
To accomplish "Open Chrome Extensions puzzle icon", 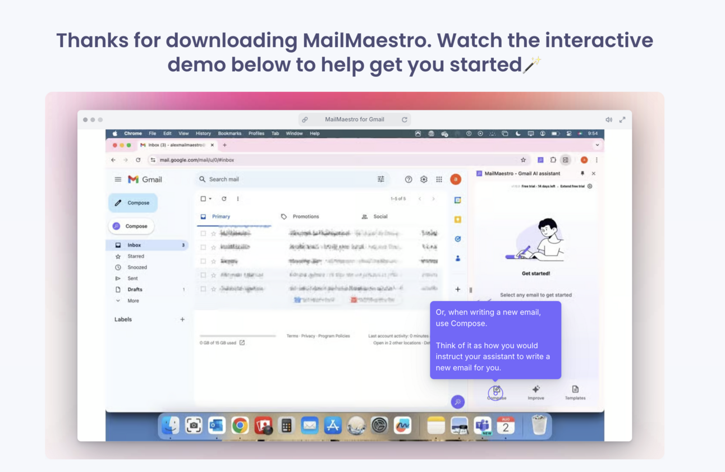I will coord(553,160).
